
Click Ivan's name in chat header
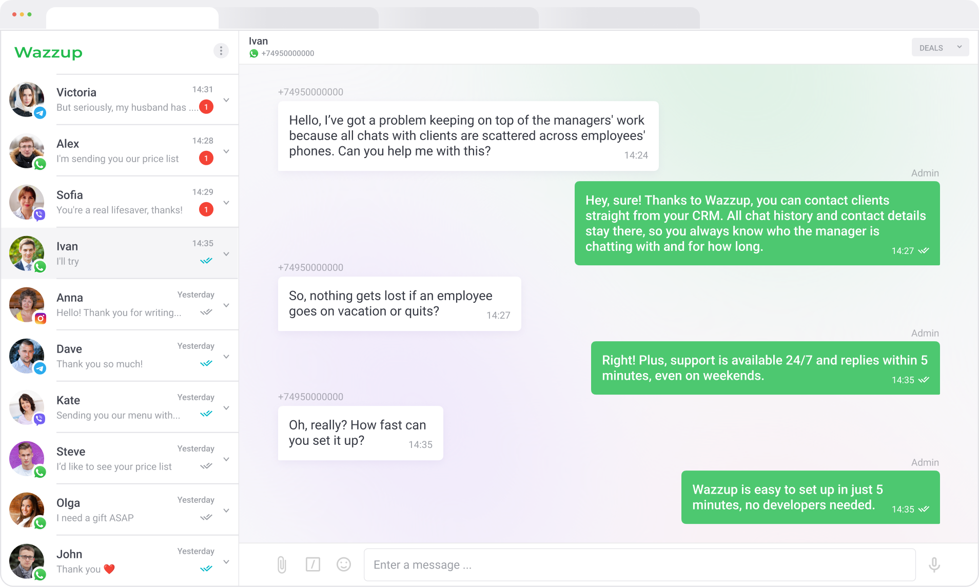(x=258, y=41)
